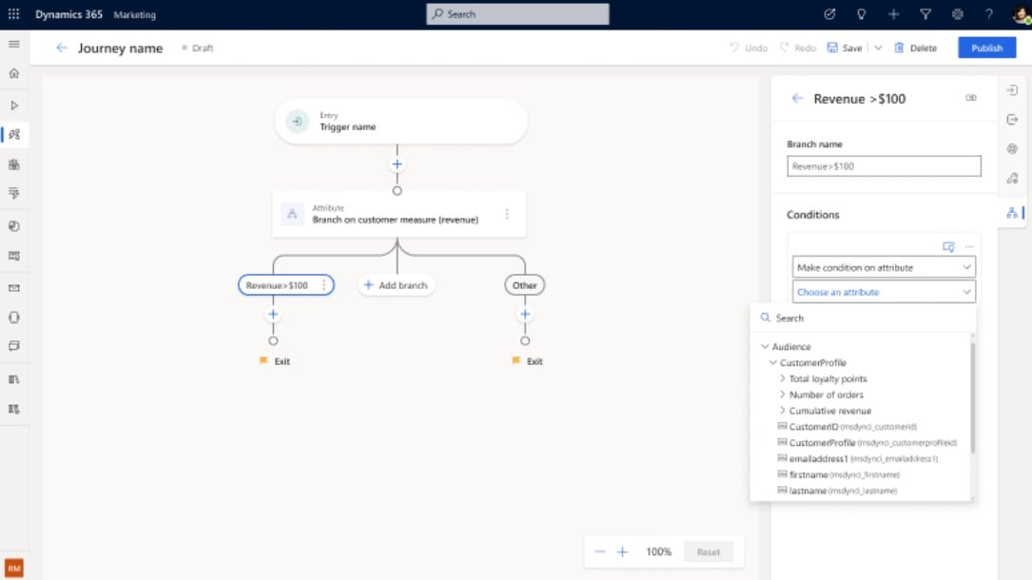Select the lastname attribute
The width and height of the screenshot is (1032, 580).
[837, 491]
